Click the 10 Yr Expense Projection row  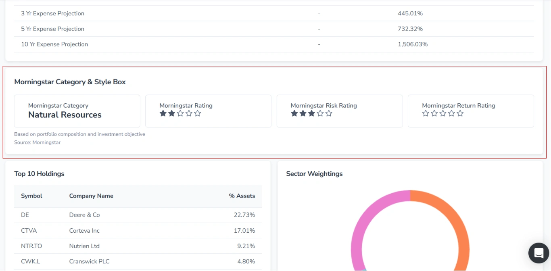pyautogui.click(x=54, y=44)
